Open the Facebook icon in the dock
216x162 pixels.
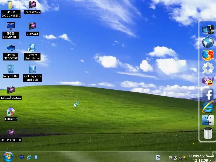point(208,94)
